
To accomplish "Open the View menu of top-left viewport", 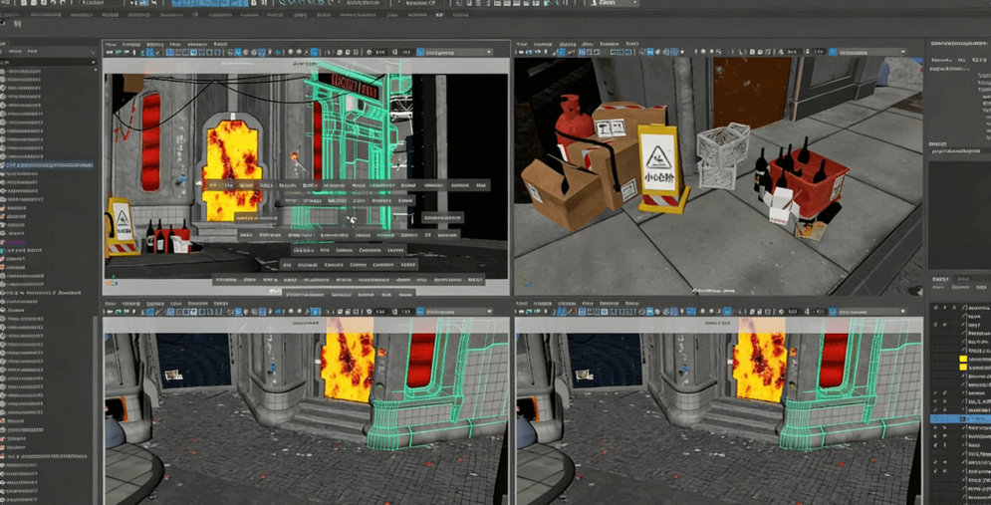I will (111, 44).
